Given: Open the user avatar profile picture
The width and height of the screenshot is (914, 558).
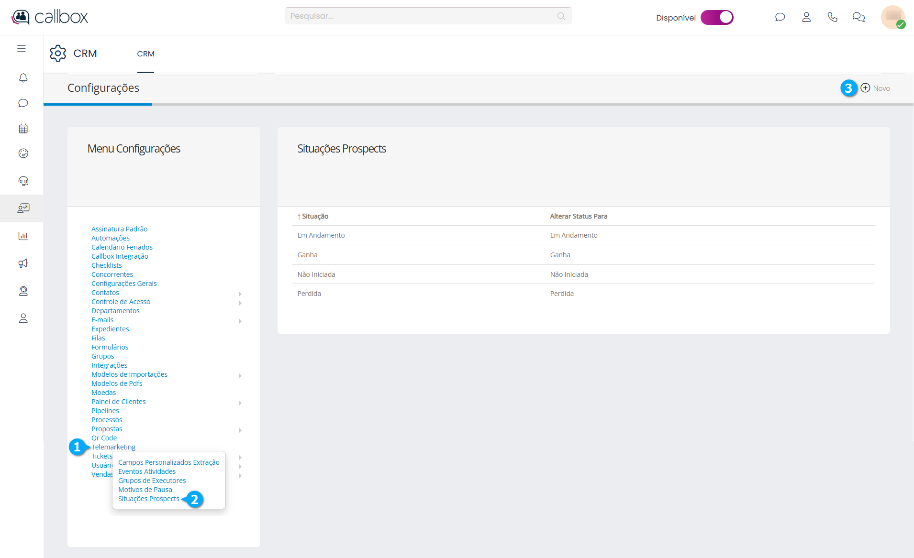Looking at the screenshot, I should click(x=892, y=17).
